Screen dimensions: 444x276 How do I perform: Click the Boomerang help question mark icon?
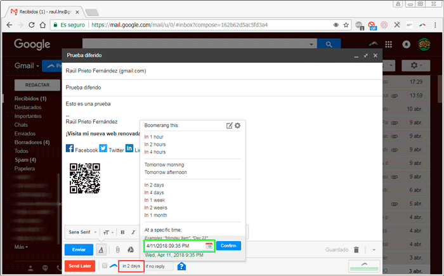coord(181,266)
